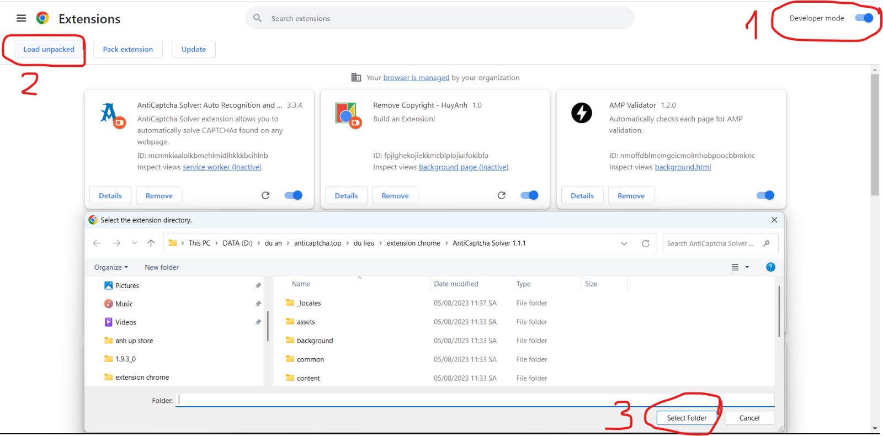Click the sidebar navigation pane scrollbar

tap(268, 326)
